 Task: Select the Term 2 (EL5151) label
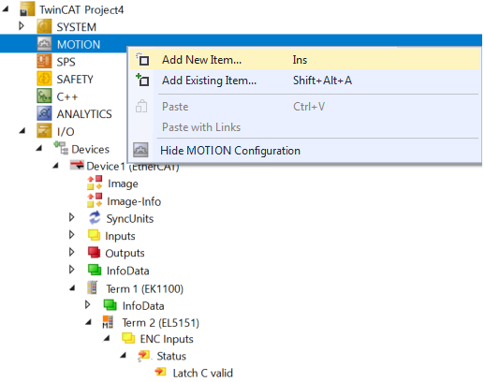160,322
